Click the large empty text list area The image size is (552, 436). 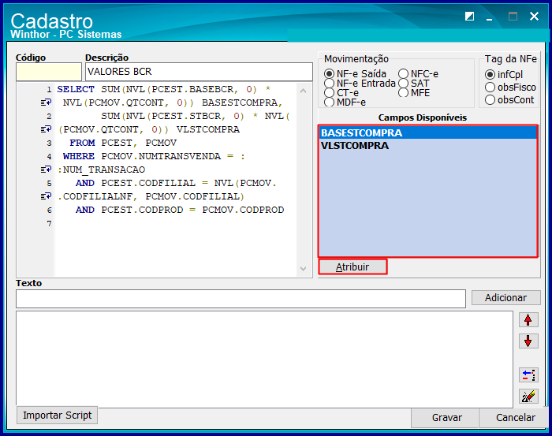click(x=264, y=359)
